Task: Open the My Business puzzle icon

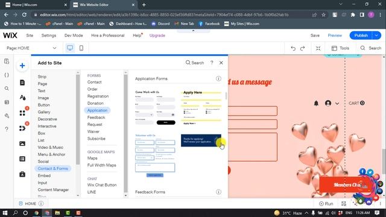Action: coord(22,128)
